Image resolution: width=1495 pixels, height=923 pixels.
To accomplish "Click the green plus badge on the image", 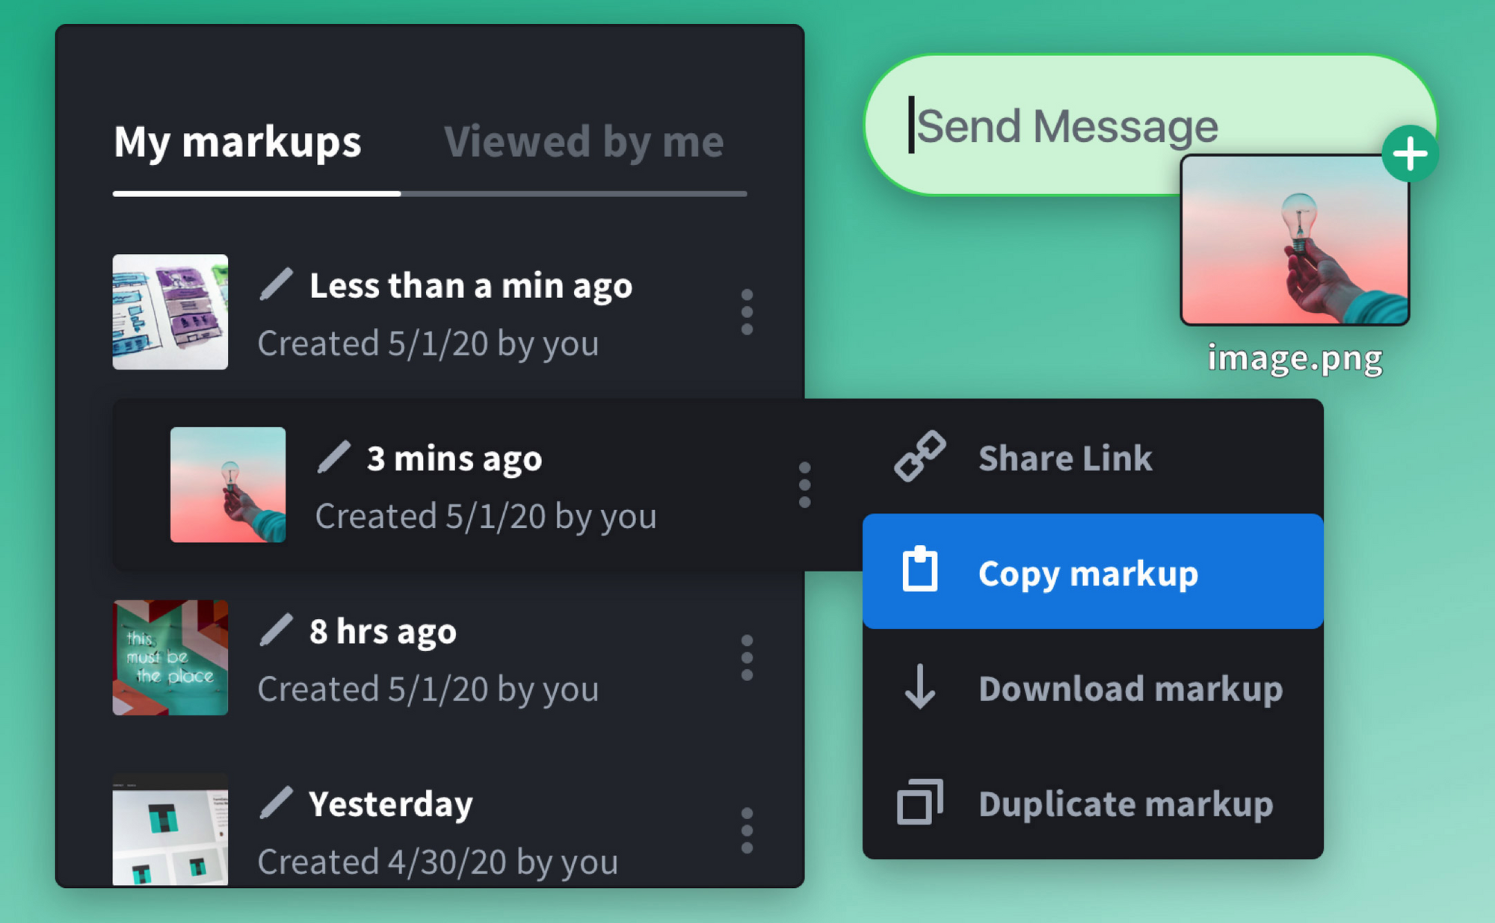I will click(1410, 154).
